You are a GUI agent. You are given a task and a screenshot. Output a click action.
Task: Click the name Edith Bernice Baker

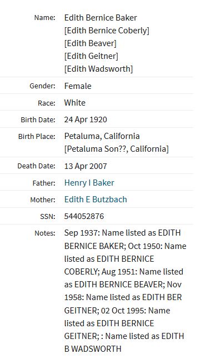[100, 18]
